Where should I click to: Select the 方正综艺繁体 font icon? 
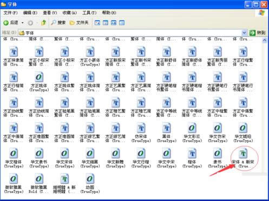pos(90,128)
